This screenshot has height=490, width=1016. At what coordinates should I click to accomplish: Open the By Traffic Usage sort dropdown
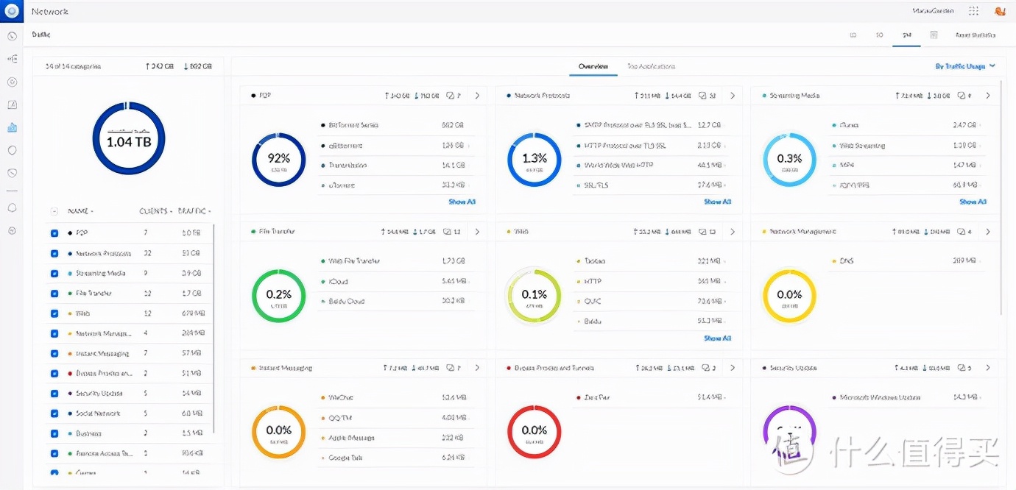pyautogui.click(x=965, y=66)
